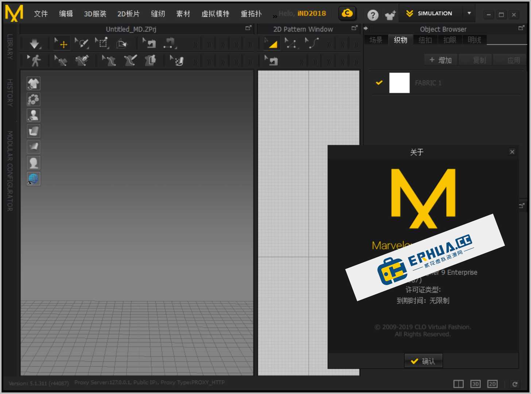
Task: Choose the Edit Curvature tool in 2D toolbar
Action: click(x=311, y=44)
